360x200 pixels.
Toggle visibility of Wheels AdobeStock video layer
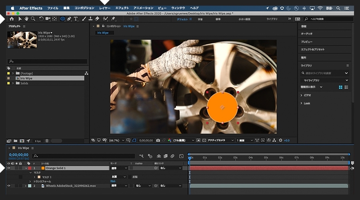[x=9, y=186]
